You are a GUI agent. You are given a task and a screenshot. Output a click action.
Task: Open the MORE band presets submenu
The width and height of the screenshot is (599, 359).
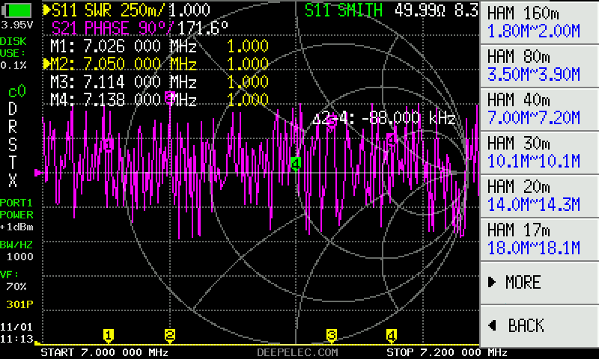tap(539, 283)
